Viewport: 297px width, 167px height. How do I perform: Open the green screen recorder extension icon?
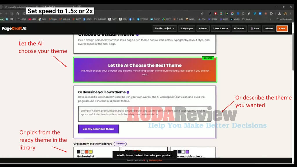(221, 14)
